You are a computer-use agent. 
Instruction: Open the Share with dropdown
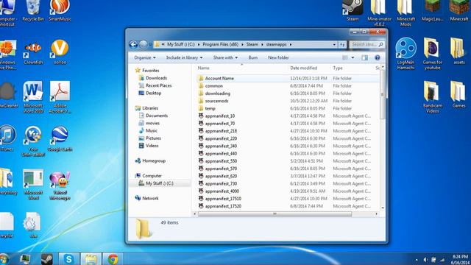pos(225,57)
